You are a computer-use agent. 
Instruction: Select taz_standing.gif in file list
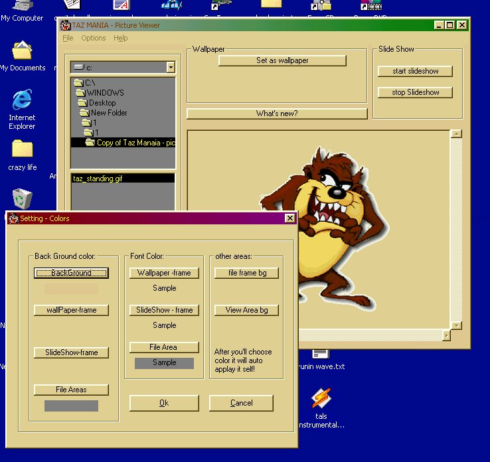[x=98, y=179]
